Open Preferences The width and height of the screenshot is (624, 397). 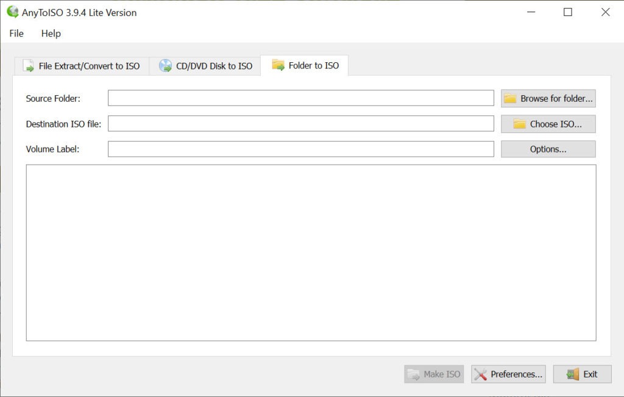pyautogui.click(x=508, y=374)
